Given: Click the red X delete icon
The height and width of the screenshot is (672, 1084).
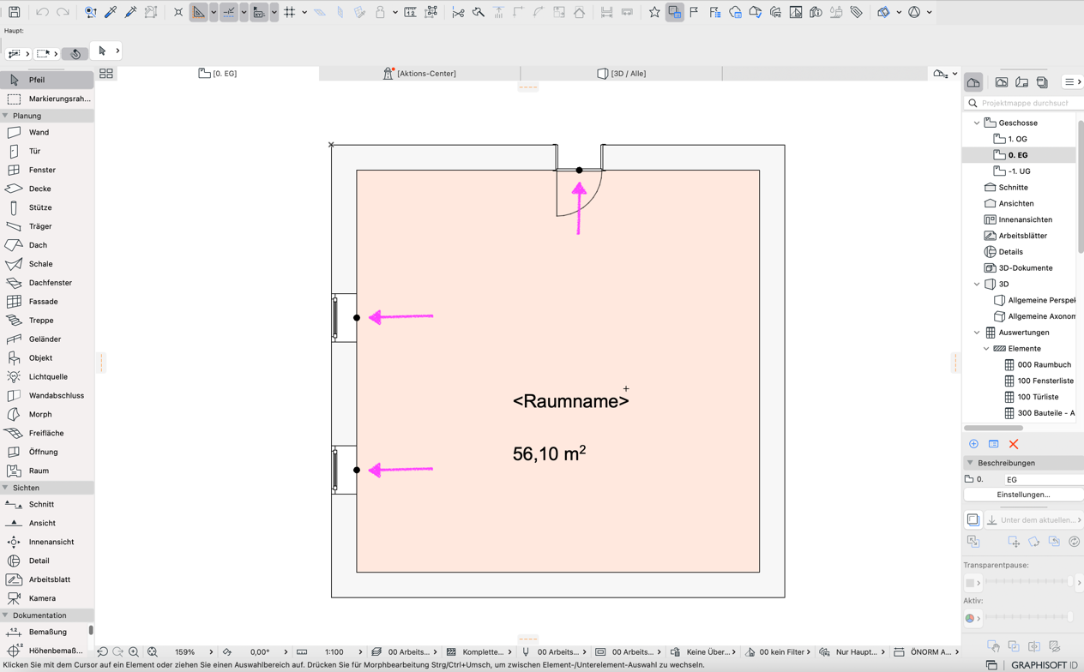Looking at the screenshot, I should pos(1014,444).
